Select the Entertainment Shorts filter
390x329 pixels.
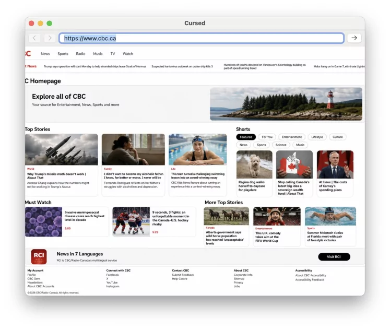pos(292,137)
